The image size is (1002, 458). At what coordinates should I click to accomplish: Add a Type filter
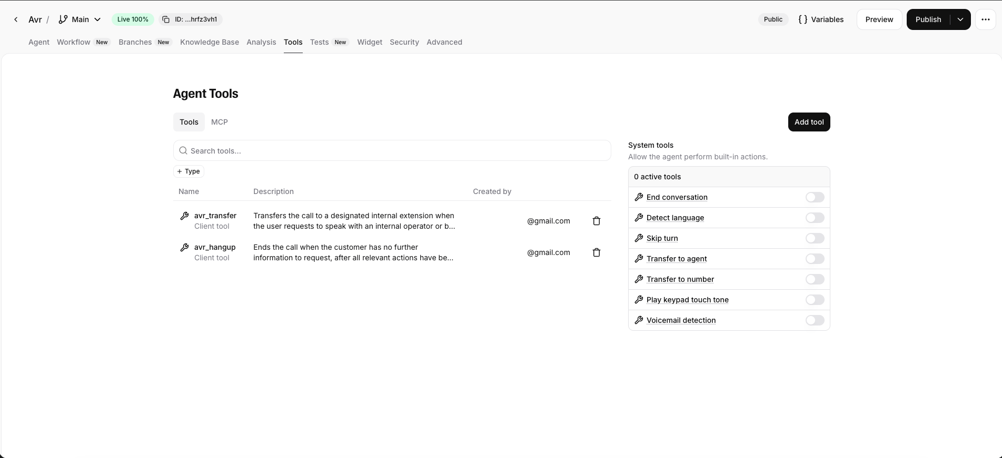(189, 171)
